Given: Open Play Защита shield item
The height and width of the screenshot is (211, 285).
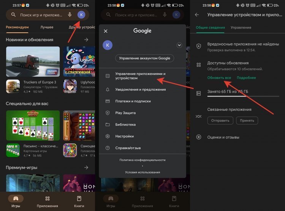Looking at the screenshot, I should (142, 113).
